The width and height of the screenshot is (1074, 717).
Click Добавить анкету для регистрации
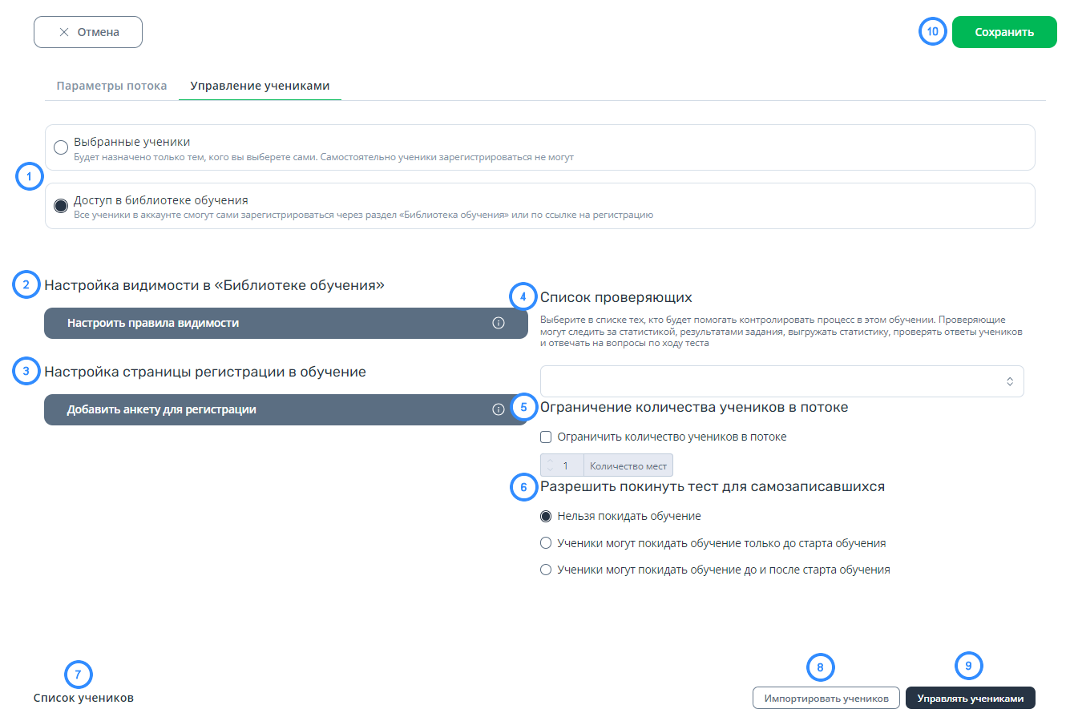(286, 409)
